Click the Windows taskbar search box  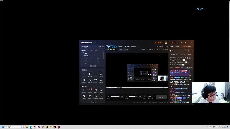(15, 127)
